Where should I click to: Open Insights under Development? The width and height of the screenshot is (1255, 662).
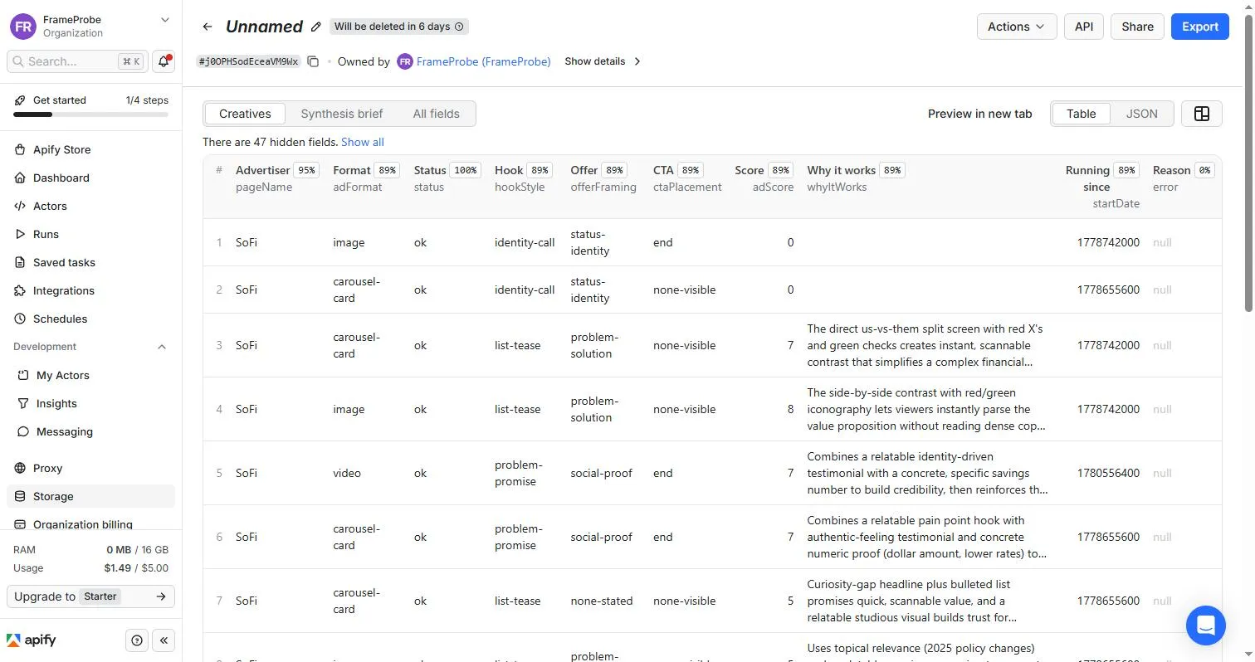(x=91, y=403)
